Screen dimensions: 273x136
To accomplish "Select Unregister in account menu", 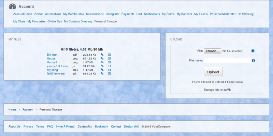I will tap(113, 14).
